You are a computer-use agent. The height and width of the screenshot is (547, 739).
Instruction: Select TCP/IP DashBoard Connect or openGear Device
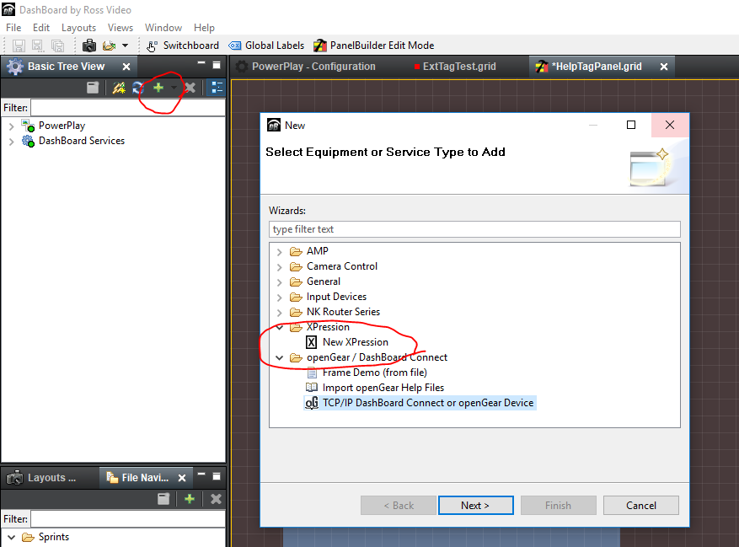pyautogui.click(x=427, y=403)
